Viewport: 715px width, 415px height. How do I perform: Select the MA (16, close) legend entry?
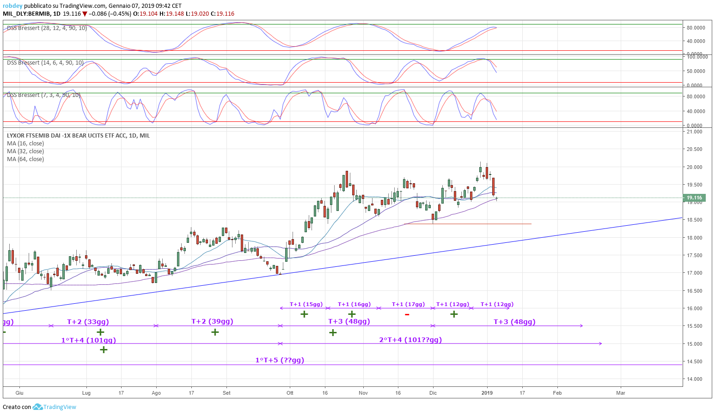(25, 143)
